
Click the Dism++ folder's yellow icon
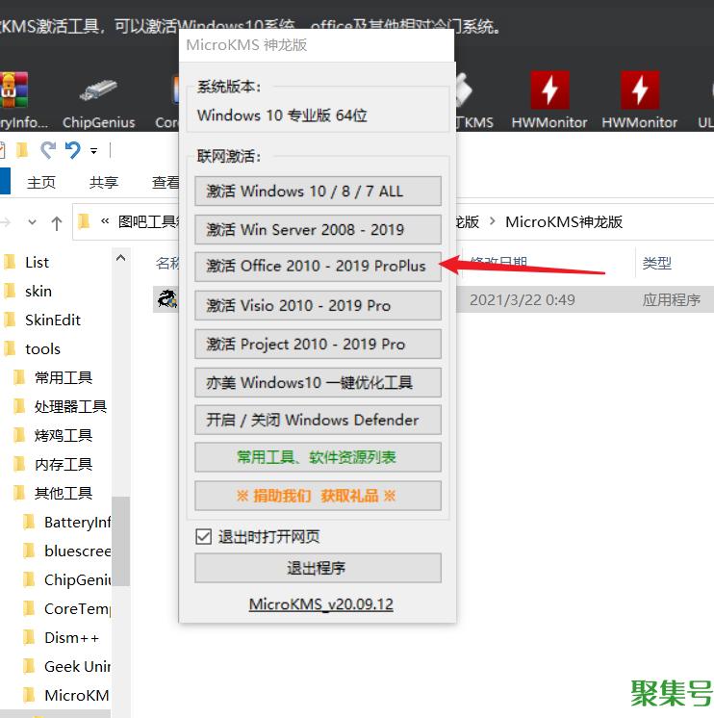coord(29,637)
